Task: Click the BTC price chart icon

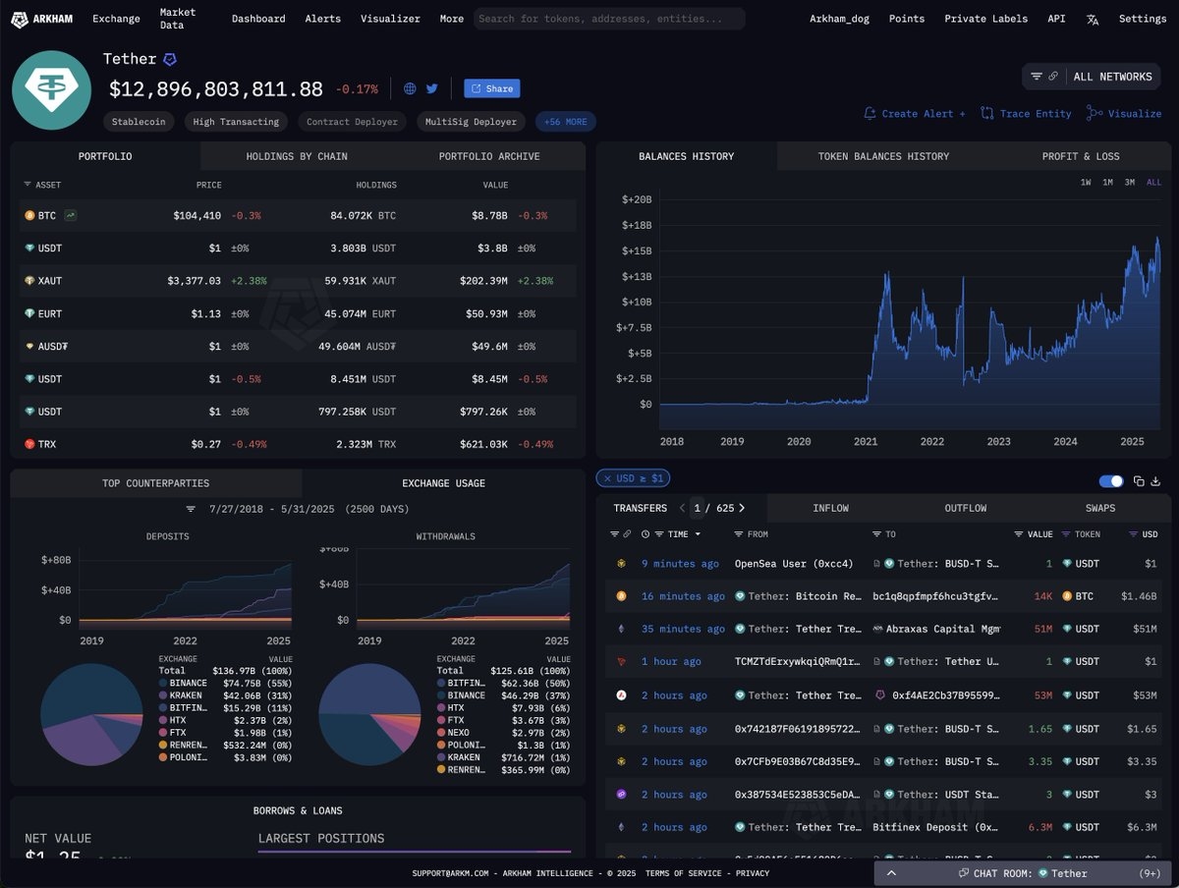Action: 71,215
